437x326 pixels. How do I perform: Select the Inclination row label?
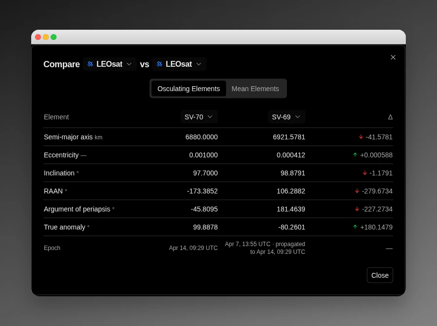(x=59, y=173)
